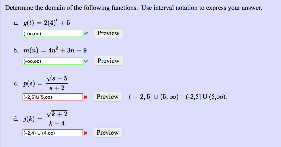This screenshot has height=147, width=281.
Task: Click the Preview button for part c
Action: [108, 97]
